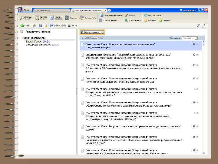Open the Правовой навигатор tool

tap(56, 18)
